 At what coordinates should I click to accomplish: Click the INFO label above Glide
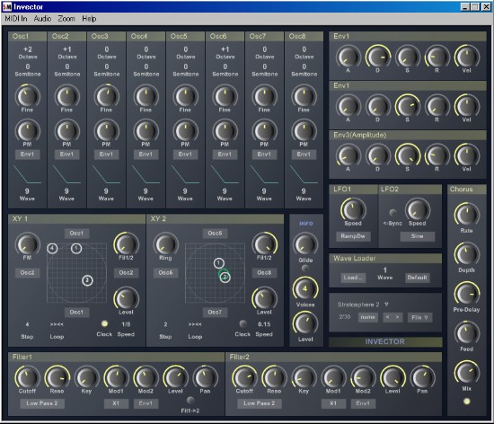(x=306, y=224)
